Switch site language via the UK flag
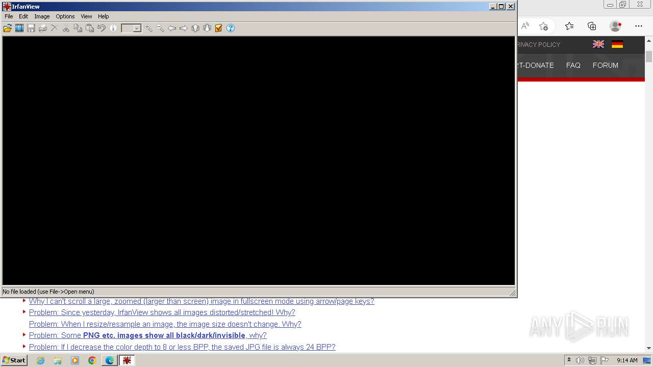653x367 pixels. coord(598,44)
